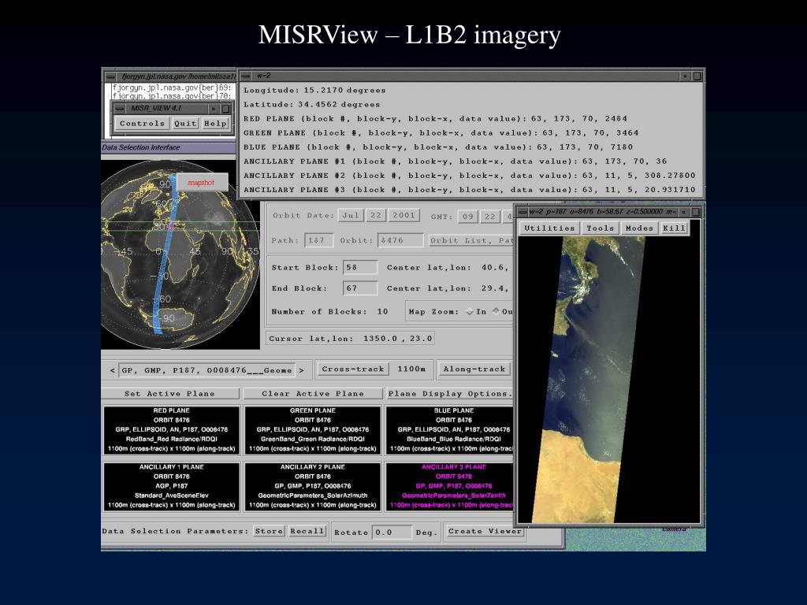Open the Cross-track resolution button
This screenshot has width=807, height=605.
(x=352, y=369)
